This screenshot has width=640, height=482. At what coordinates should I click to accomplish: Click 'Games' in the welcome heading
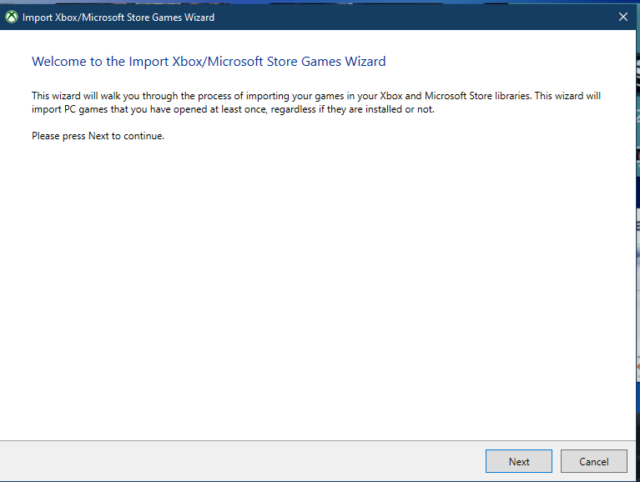(x=321, y=61)
